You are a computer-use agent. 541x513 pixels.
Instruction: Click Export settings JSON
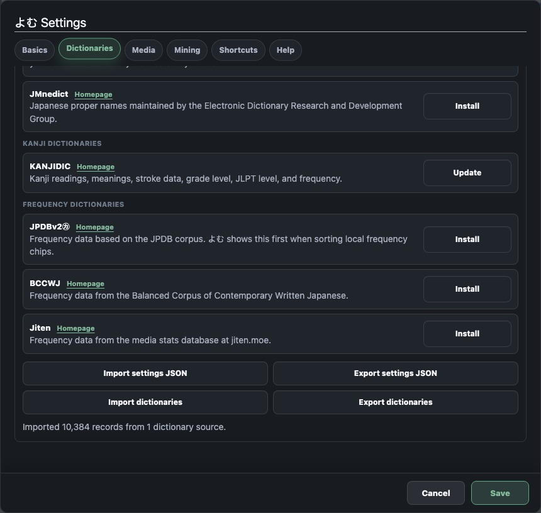[x=396, y=373]
